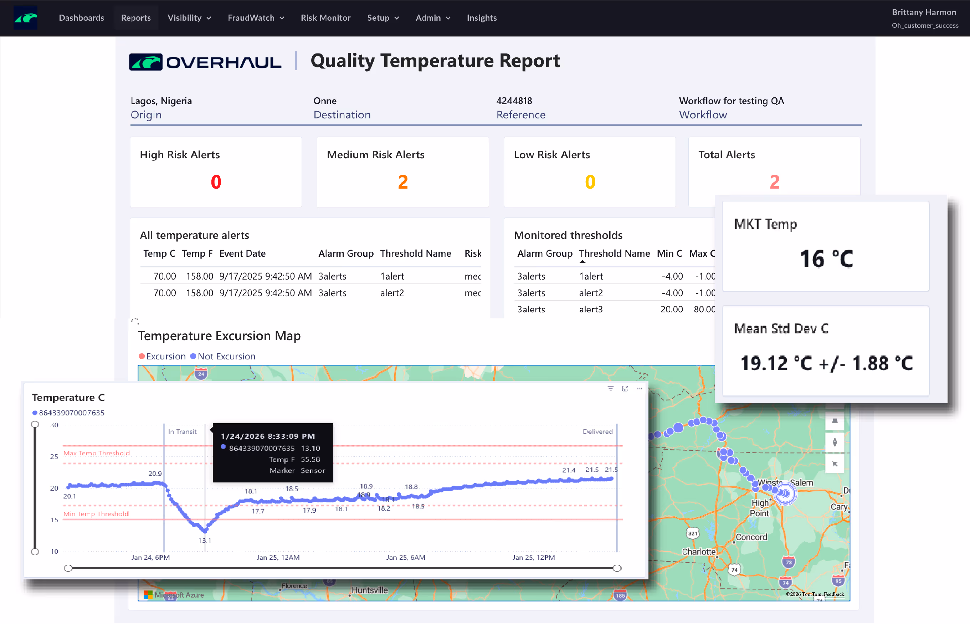Open the chart more options ellipsis

(639, 389)
